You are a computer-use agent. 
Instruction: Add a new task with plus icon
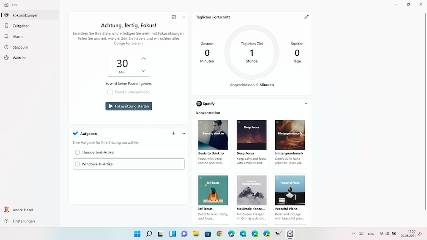click(173, 134)
